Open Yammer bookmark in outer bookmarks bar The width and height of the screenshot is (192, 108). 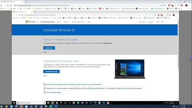point(82,9)
